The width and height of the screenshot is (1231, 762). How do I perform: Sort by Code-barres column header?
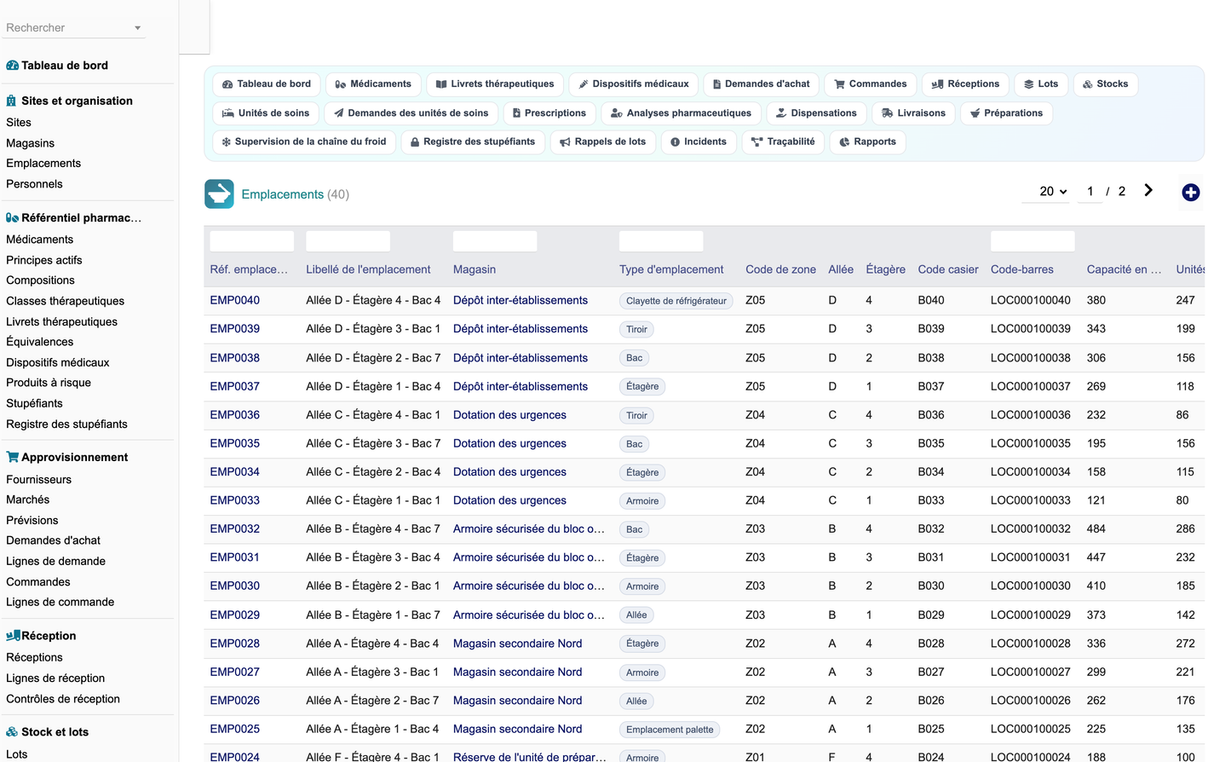coord(1022,269)
